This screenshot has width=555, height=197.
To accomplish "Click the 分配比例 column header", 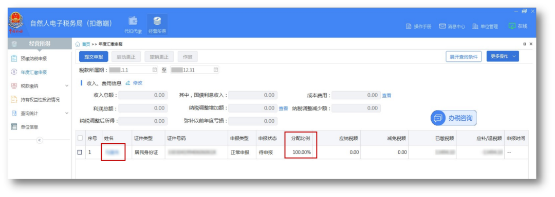I will [x=301, y=138].
